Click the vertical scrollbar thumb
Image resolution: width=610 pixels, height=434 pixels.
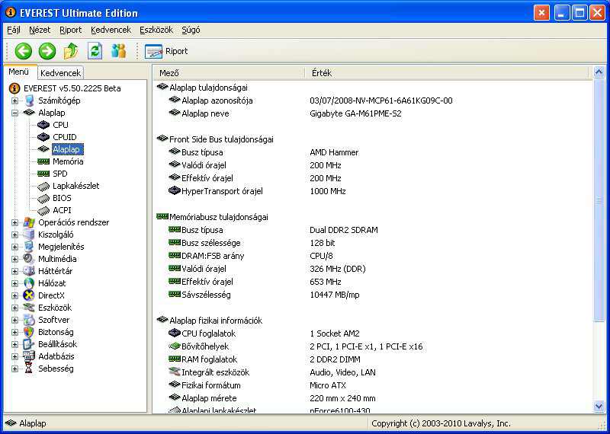pos(599,199)
